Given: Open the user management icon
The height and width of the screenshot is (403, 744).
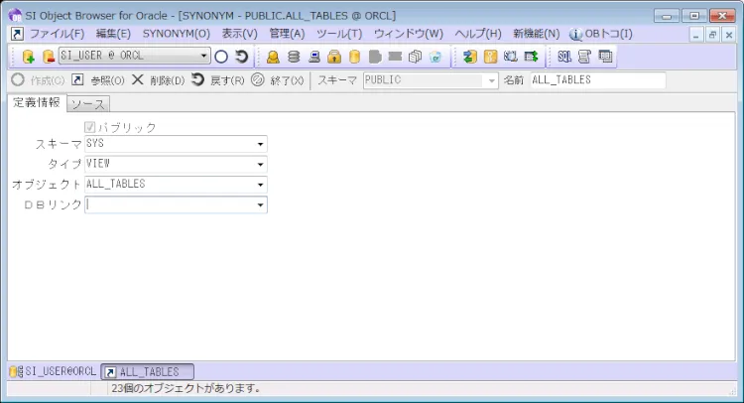Looking at the screenshot, I should 273,57.
